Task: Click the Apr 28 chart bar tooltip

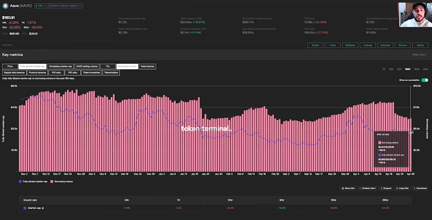Action: pyautogui.click(x=391, y=149)
